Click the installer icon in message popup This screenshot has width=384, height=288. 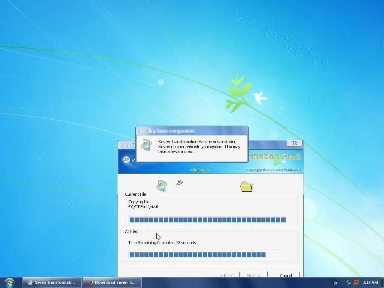coord(146,145)
